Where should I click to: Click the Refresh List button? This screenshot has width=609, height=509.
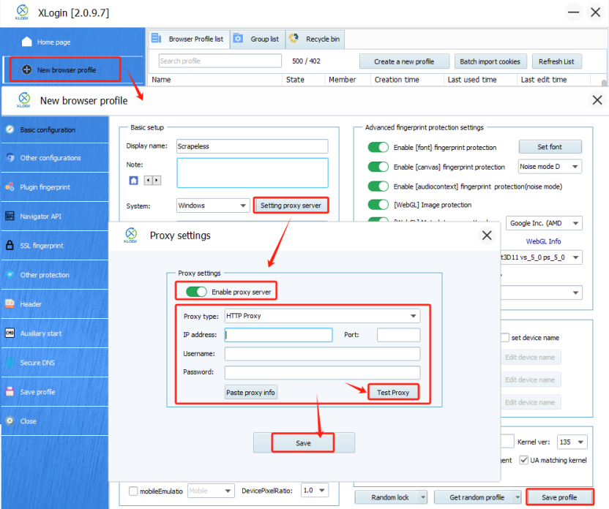(556, 61)
